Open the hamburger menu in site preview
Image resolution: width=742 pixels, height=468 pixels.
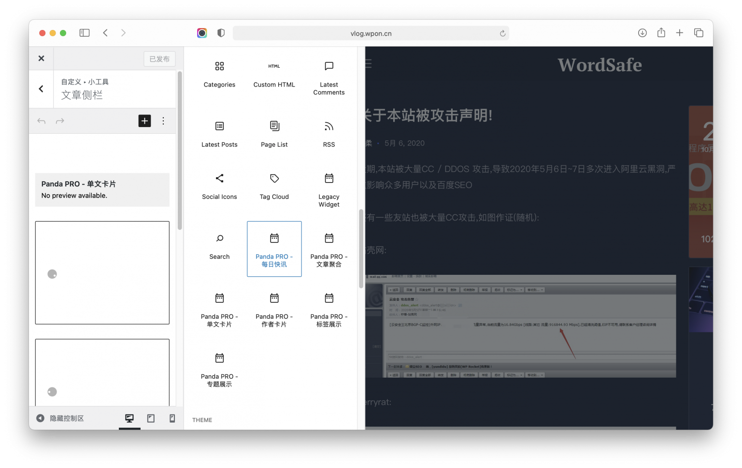(x=369, y=64)
